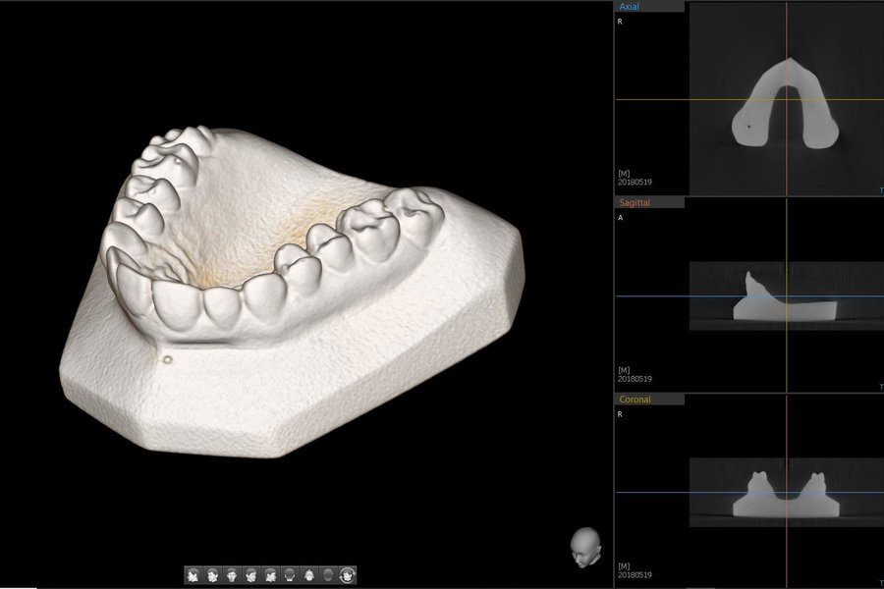Image resolution: width=884 pixels, height=589 pixels.
Task: Open the Coronal view label
Action: (635, 400)
